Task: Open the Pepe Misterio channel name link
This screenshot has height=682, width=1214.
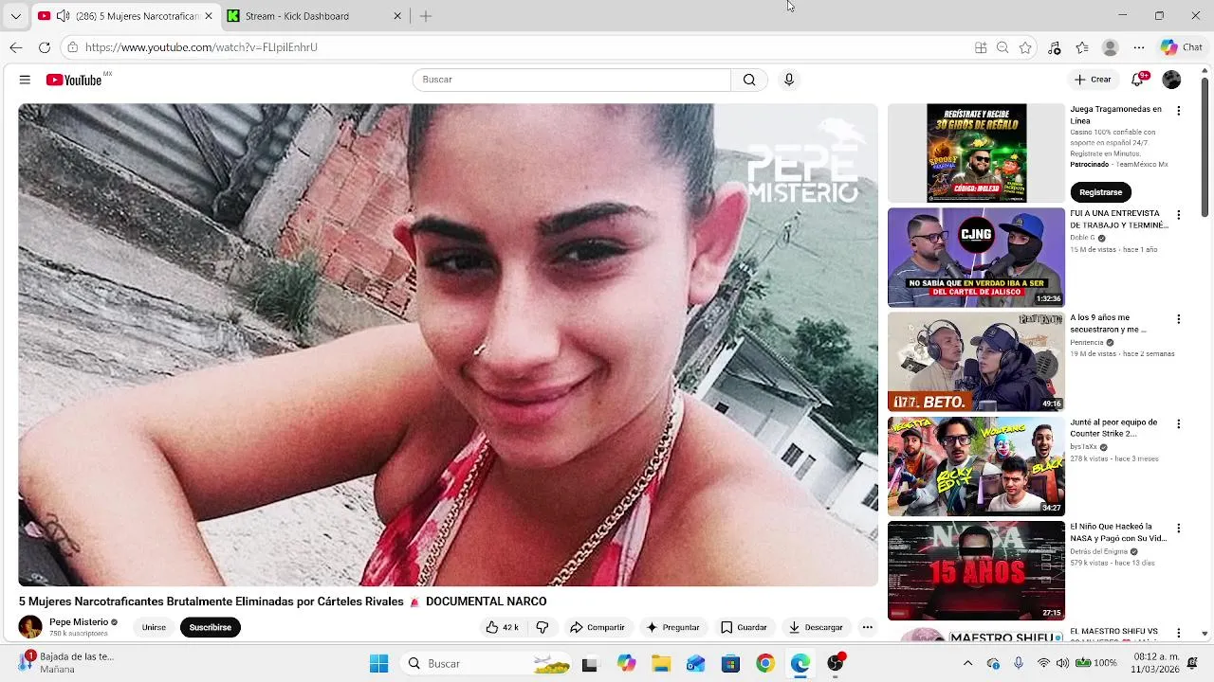Action: click(x=79, y=622)
